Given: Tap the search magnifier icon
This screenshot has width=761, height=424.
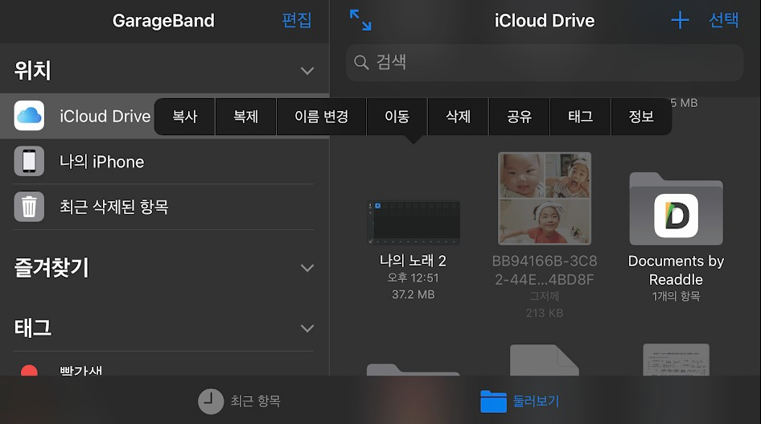Looking at the screenshot, I should pos(361,62).
